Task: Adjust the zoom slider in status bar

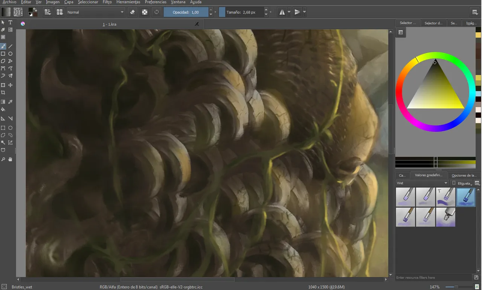Action: pyautogui.click(x=459, y=287)
